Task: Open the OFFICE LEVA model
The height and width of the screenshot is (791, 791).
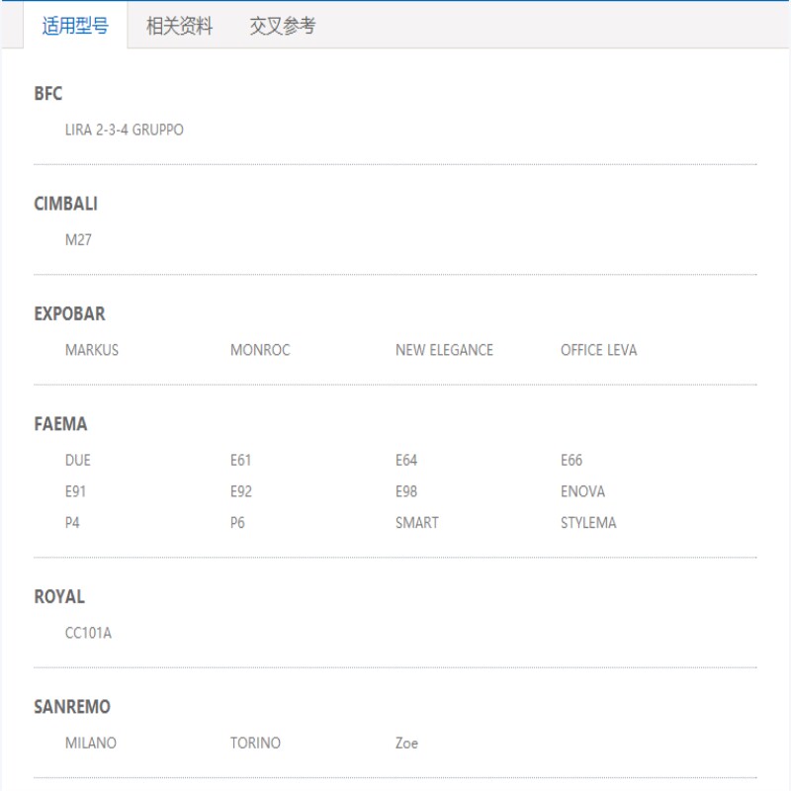Action: tap(599, 350)
